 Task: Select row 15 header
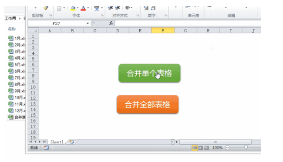pyautogui.click(x=33, y=115)
